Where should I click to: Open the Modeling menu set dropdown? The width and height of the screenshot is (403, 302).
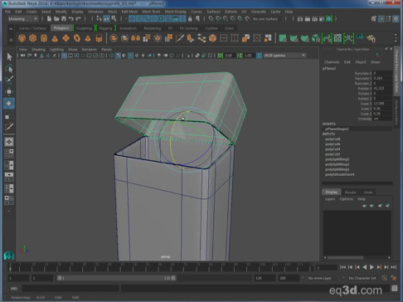22,19
